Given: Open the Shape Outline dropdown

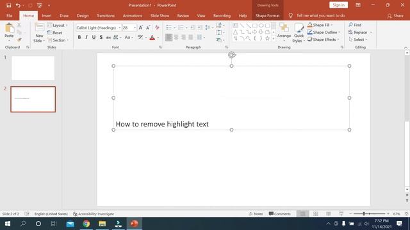Looking at the screenshot, I should click(324, 33).
